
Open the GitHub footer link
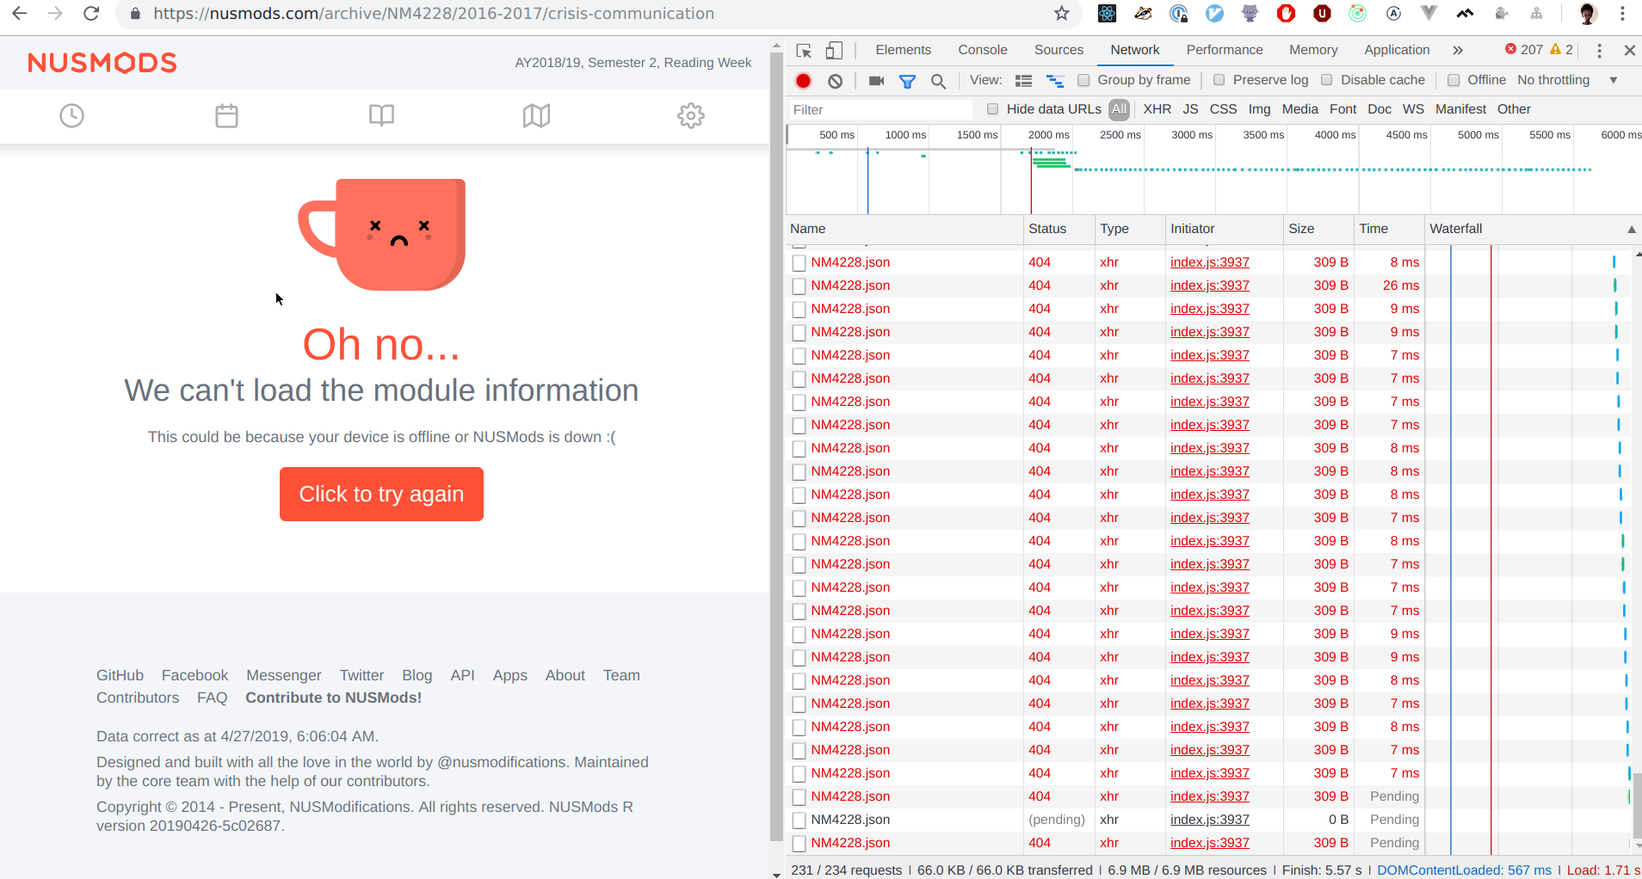120,675
